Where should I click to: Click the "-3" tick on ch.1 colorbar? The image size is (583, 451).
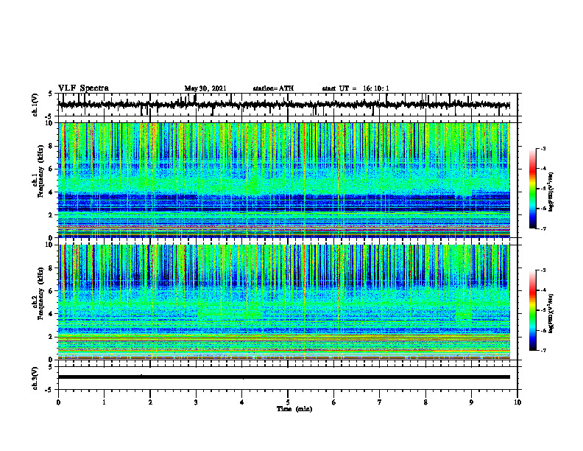click(x=543, y=148)
